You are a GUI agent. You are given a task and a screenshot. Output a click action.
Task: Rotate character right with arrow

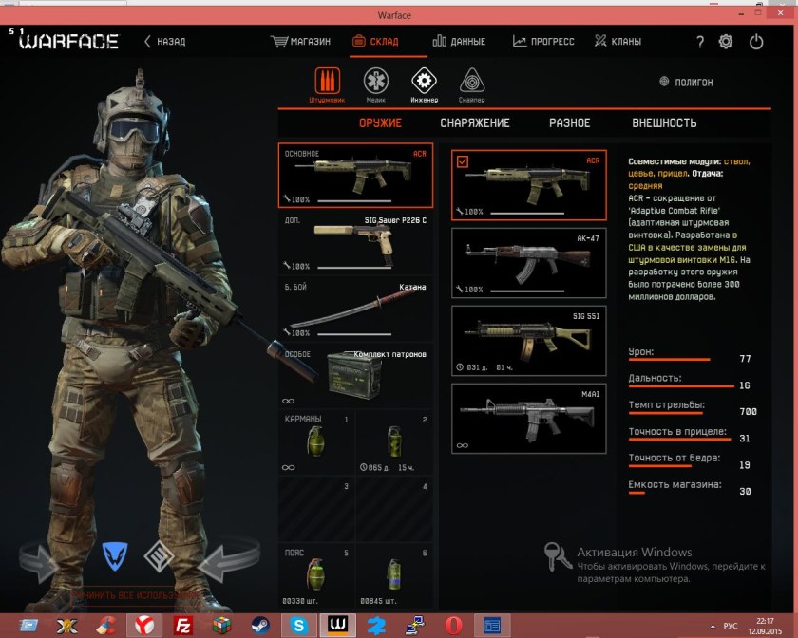tap(228, 559)
